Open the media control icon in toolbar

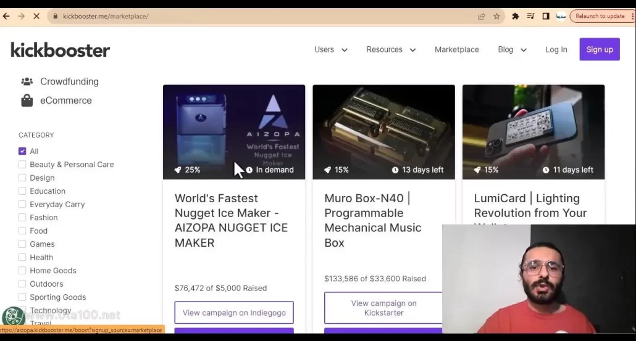pyautogui.click(x=530, y=17)
